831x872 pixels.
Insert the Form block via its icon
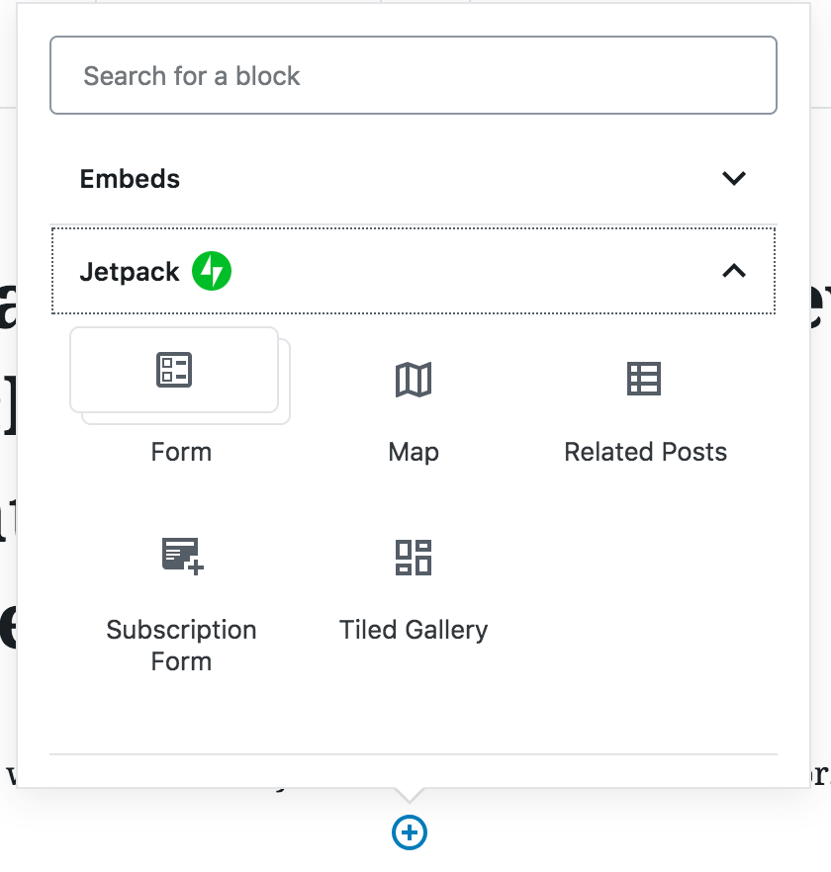point(174,370)
